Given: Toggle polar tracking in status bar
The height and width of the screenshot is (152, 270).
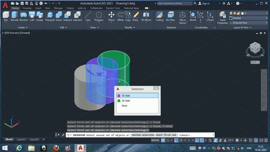Looking at the screenshot, I should tap(181, 140).
